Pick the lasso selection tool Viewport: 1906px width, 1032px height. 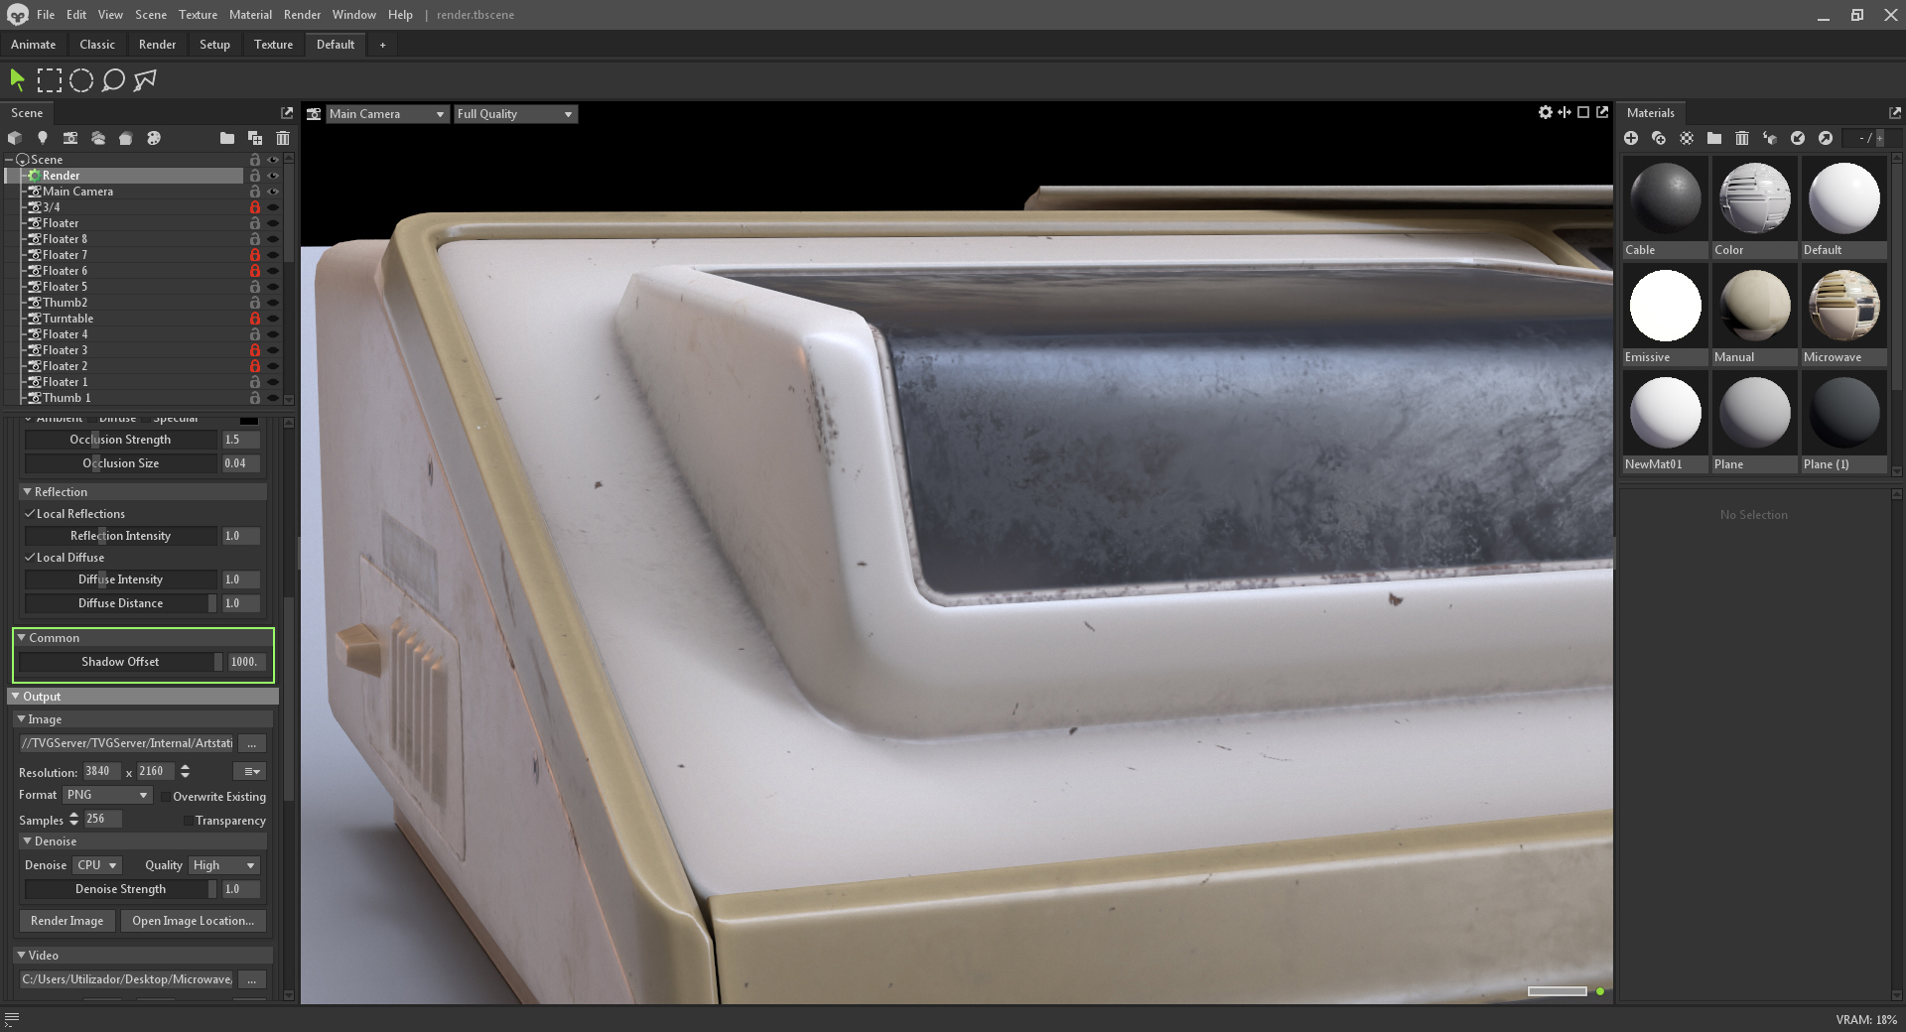click(x=113, y=80)
